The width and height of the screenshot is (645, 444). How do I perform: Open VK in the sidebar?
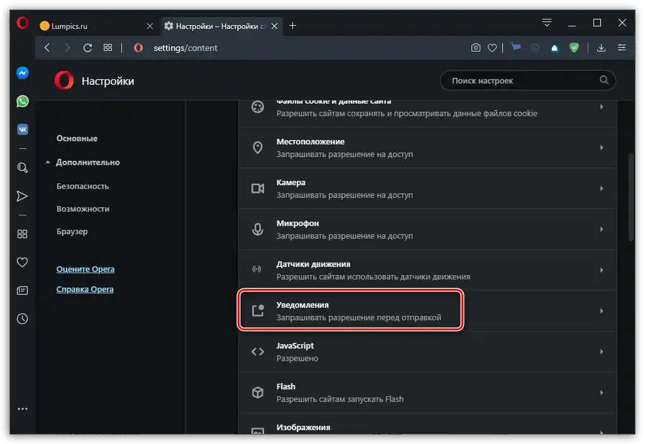(23, 129)
